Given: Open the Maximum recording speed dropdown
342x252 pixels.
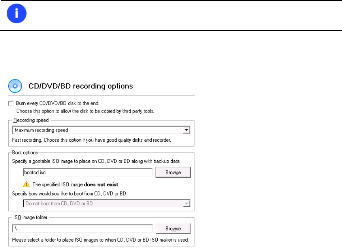Looking at the screenshot, I should coord(101,130).
